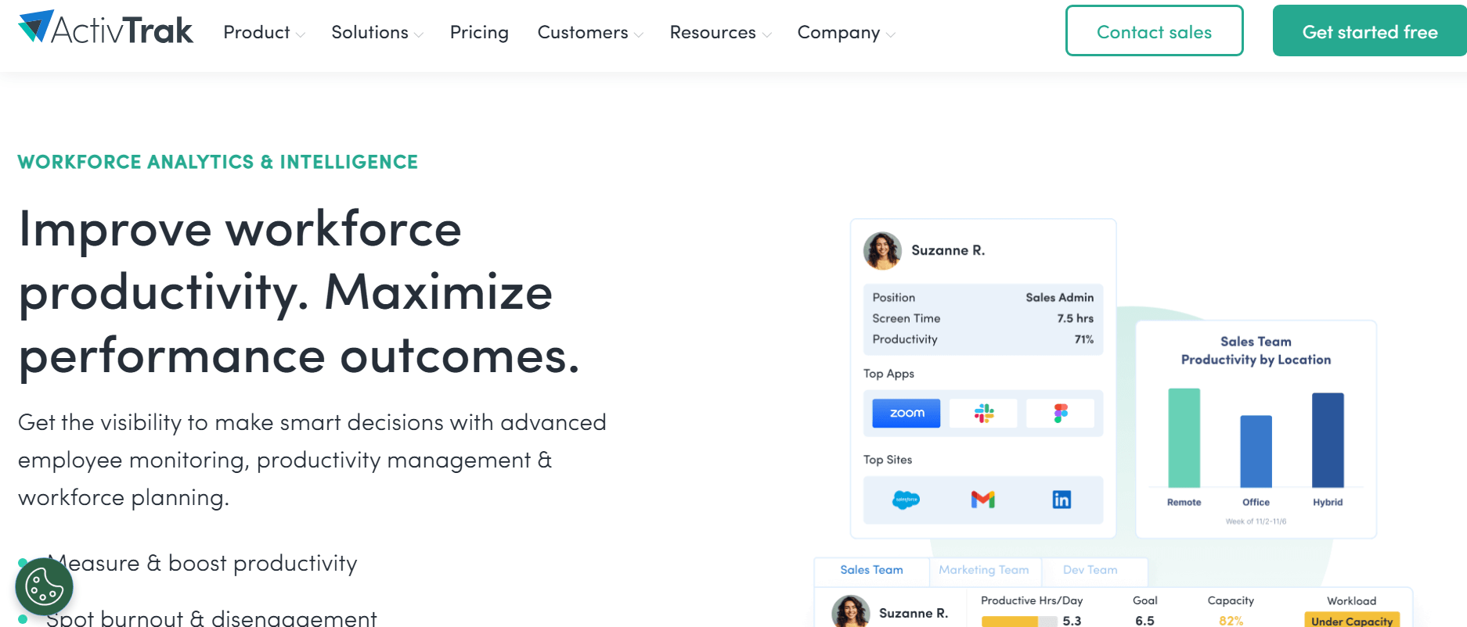Screen dimensions: 1467x627
Task: Click 'Spot burnout & disengagement' bullet text
Action: click(x=211, y=618)
